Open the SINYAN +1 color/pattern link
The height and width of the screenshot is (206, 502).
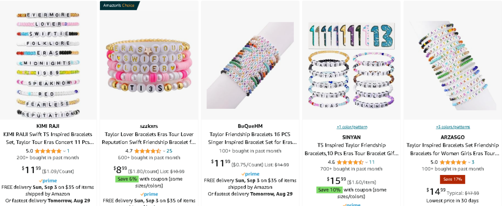pyautogui.click(x=351, y=126)
